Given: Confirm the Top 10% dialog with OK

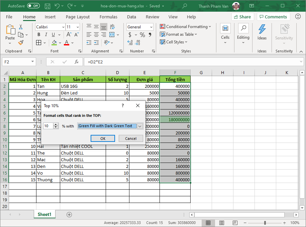Looking at the screenshot, I should pos(103,139).
